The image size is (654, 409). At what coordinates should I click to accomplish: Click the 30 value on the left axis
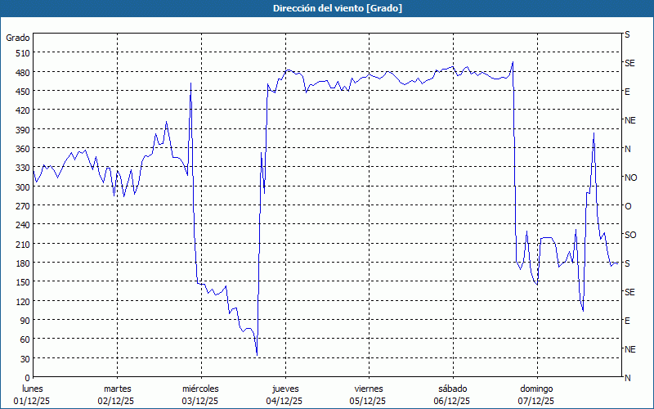pos(23,358)
